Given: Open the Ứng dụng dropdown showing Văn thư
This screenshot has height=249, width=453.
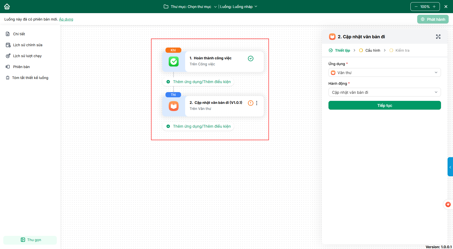Looking at the screenshot, I should [384, 73].
